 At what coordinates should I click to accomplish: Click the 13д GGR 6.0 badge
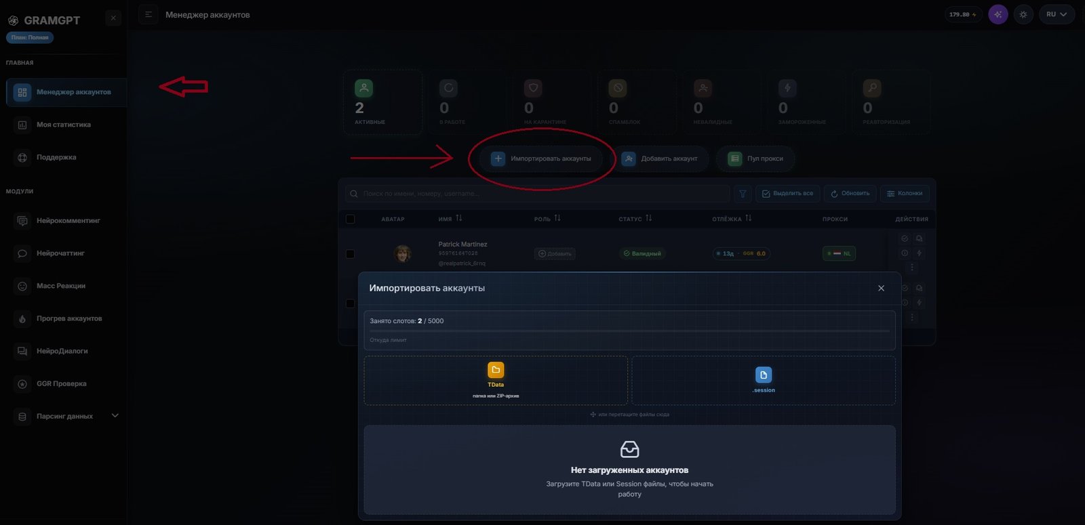point(741,253)
